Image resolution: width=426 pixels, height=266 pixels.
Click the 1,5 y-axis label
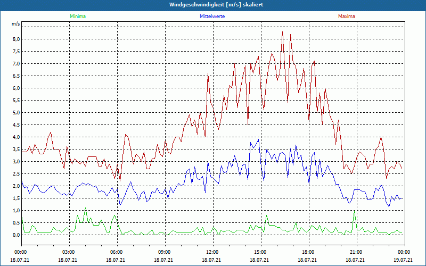(x=17, y=198)
